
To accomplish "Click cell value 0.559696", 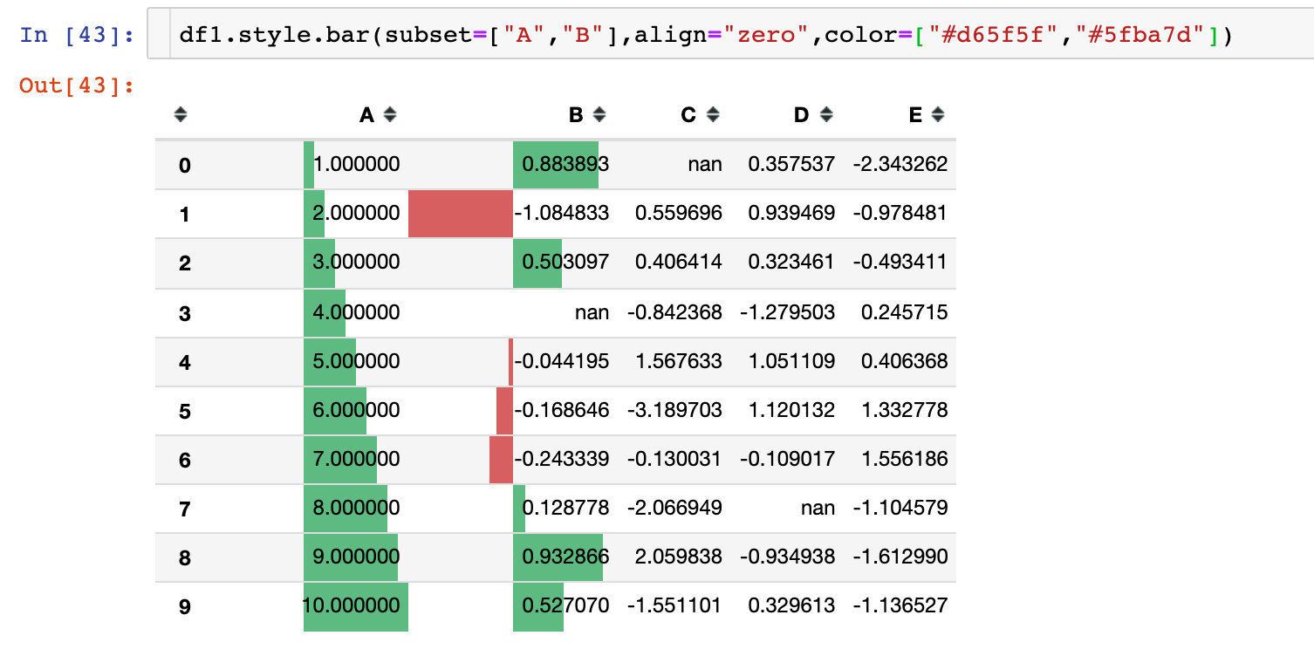I will pos(679,213).
